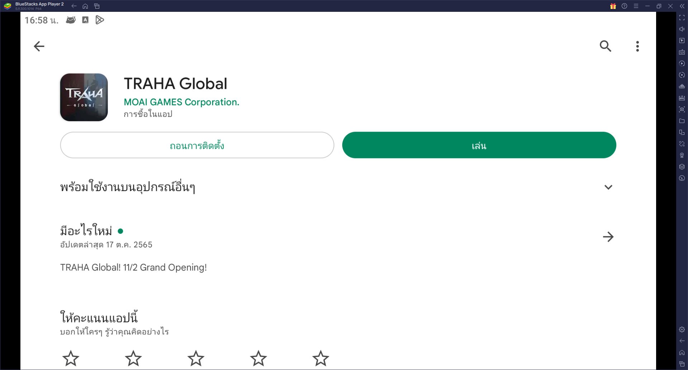Go back using the Play Store back arrow
The height and width of the screenshot is (370, 688).
39,46
